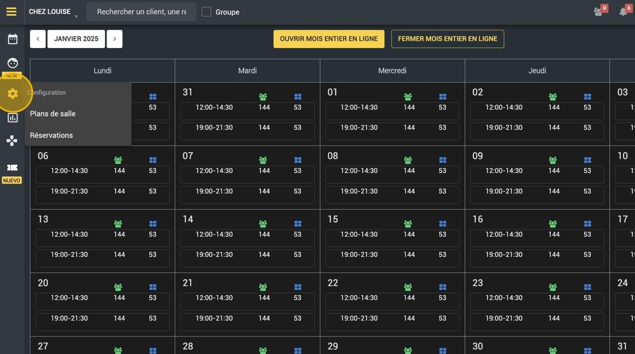Open the customer face sidebar icon

(x=12, y=63)
